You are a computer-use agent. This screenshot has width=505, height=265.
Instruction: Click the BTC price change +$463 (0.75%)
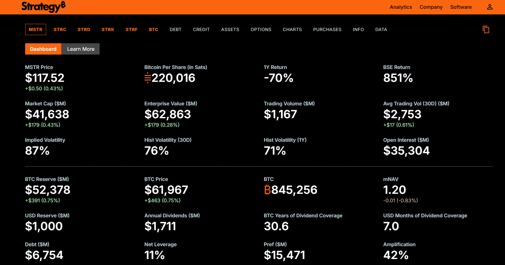162,200
